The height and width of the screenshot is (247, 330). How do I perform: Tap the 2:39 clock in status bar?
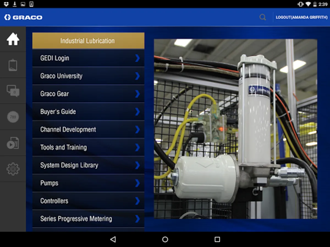point(324,4)
